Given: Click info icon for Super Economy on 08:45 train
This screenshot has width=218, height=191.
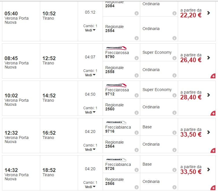Looking at the screenshot, I should [174, 58].
